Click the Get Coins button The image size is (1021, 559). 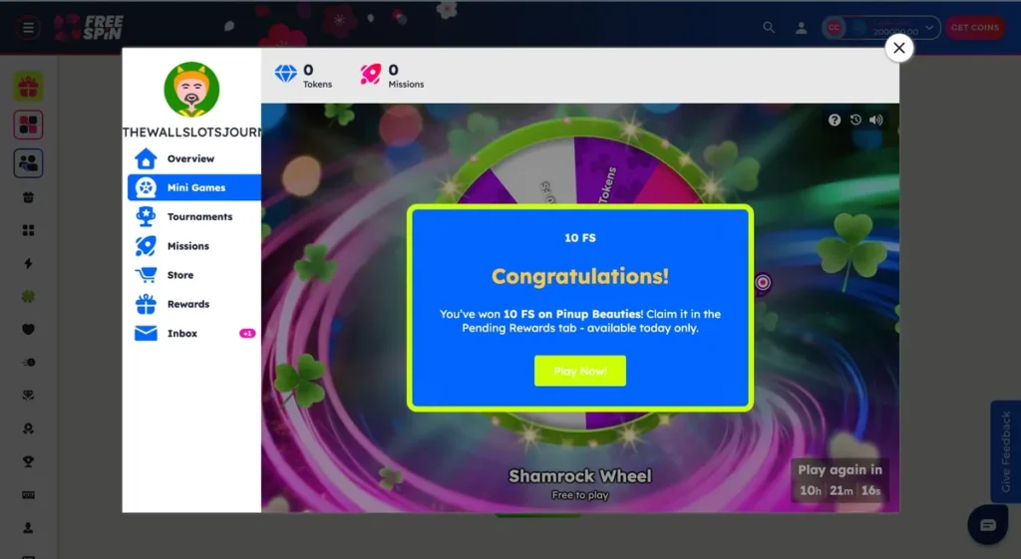click(x=974, y=28)
